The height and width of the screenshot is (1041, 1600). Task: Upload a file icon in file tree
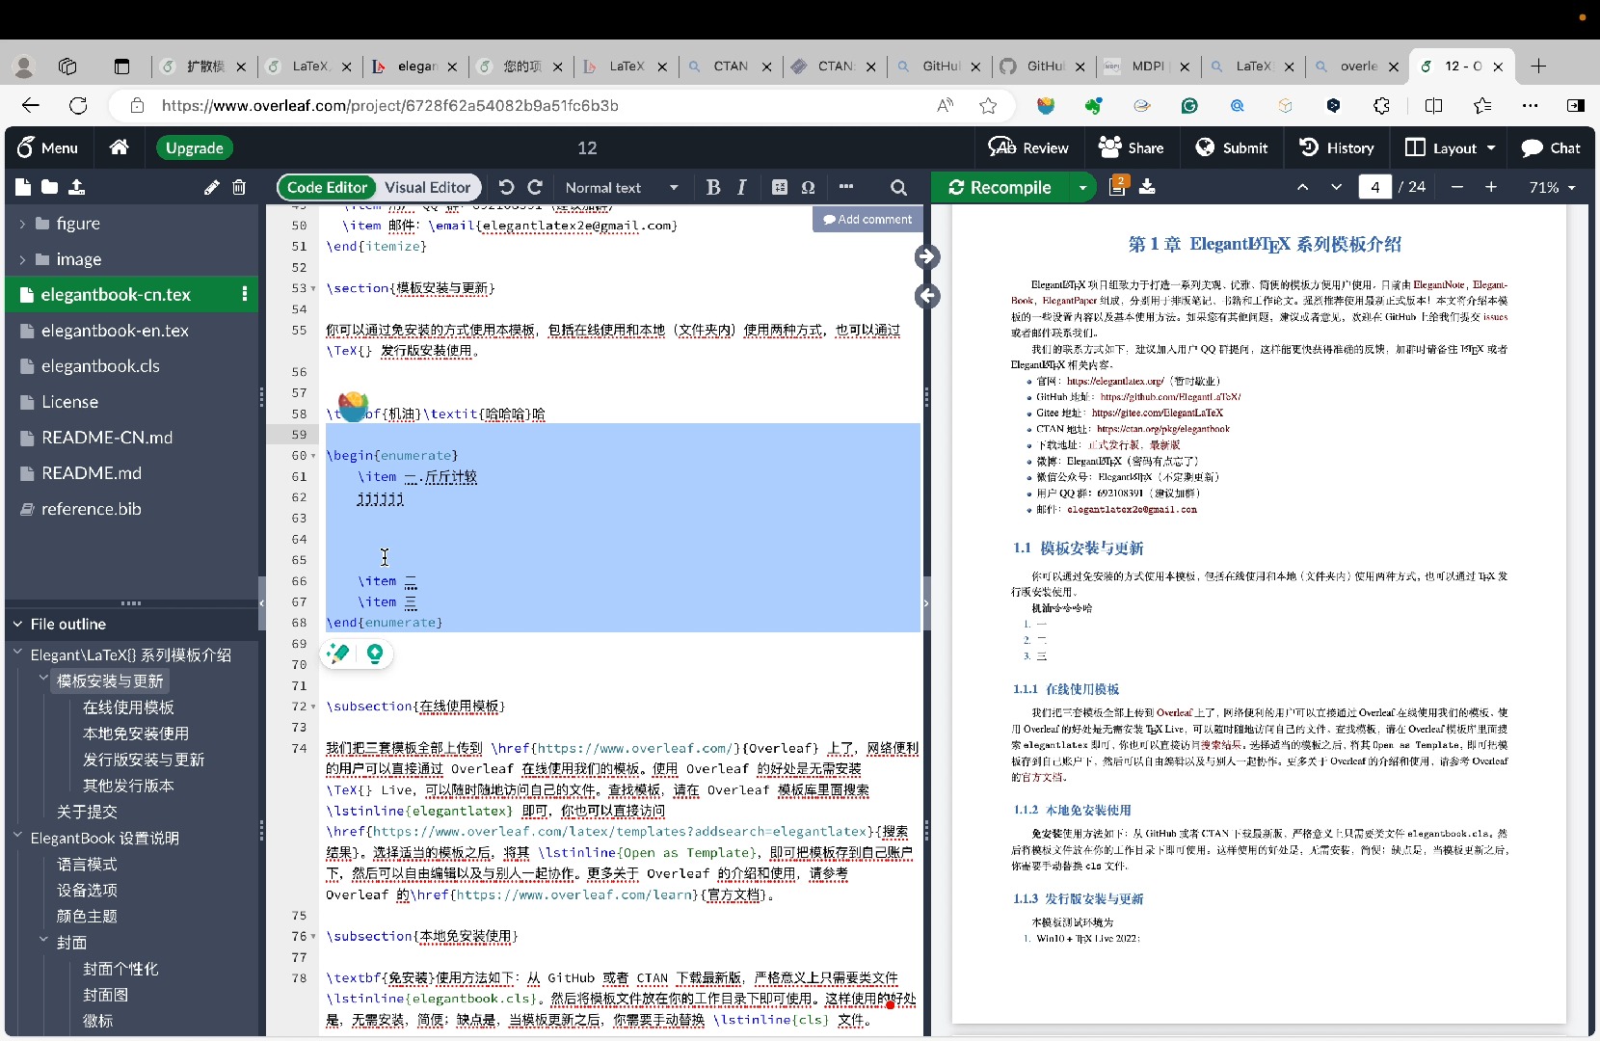point(76,187)
